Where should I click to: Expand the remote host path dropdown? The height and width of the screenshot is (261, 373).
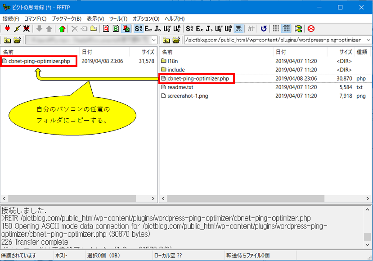[369, 40]
